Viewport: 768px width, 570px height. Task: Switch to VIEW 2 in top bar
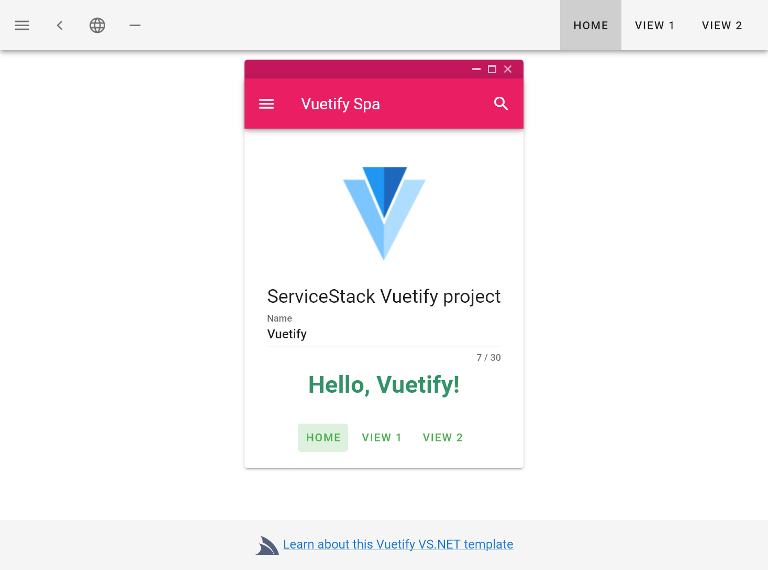coord(722,25)
